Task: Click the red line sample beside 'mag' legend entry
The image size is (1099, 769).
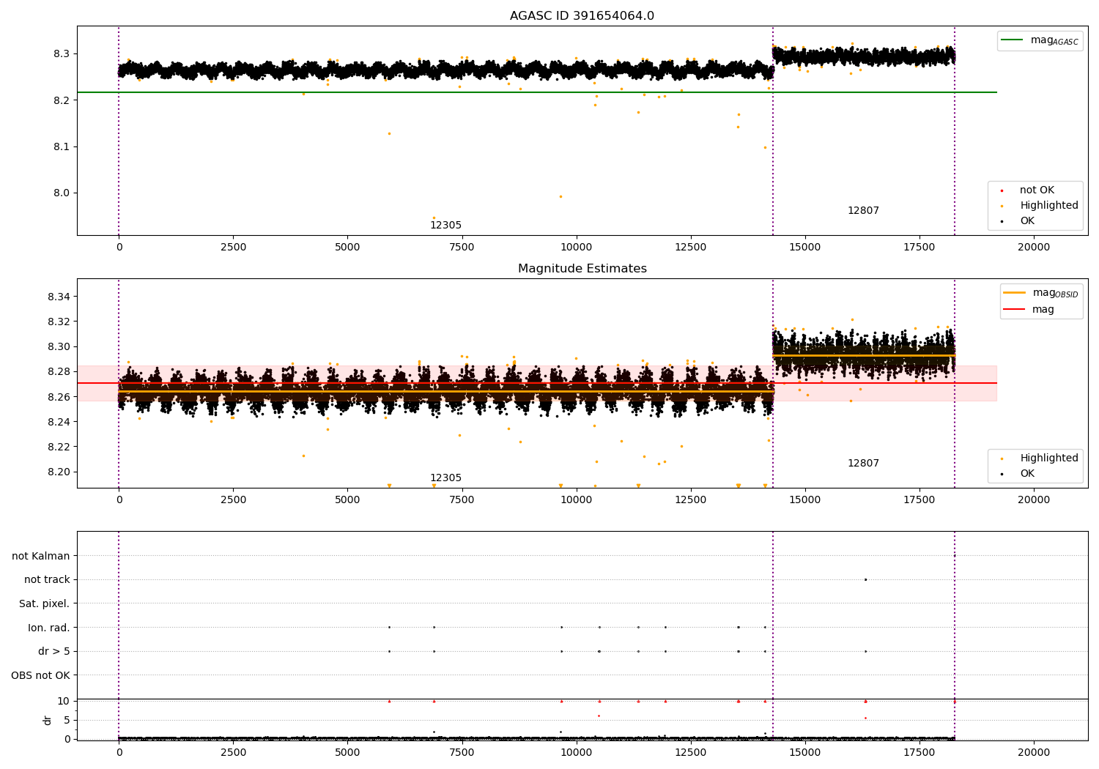Action: 1014,310
